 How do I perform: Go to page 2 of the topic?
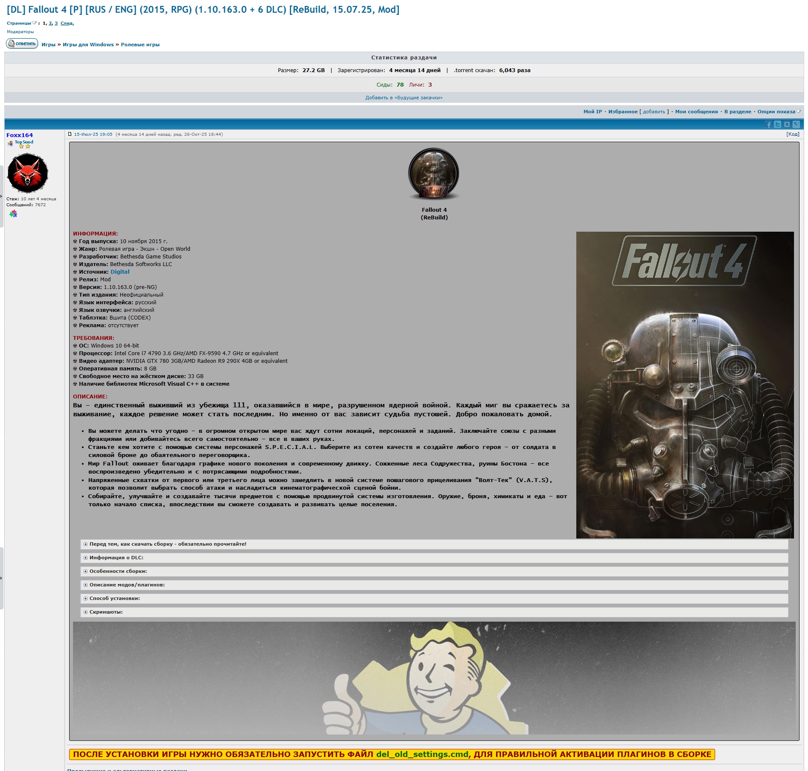tap(50, 23)
